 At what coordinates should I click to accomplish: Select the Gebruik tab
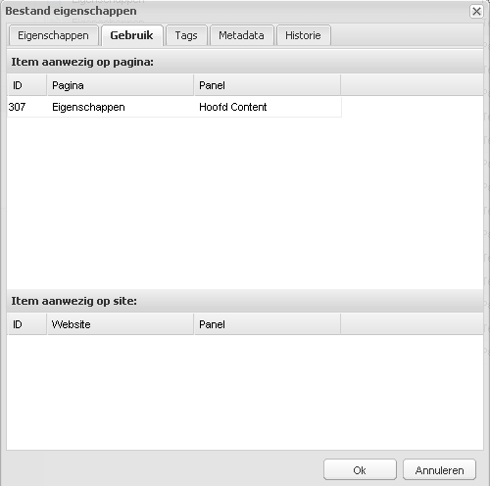[x=131, y=35]
